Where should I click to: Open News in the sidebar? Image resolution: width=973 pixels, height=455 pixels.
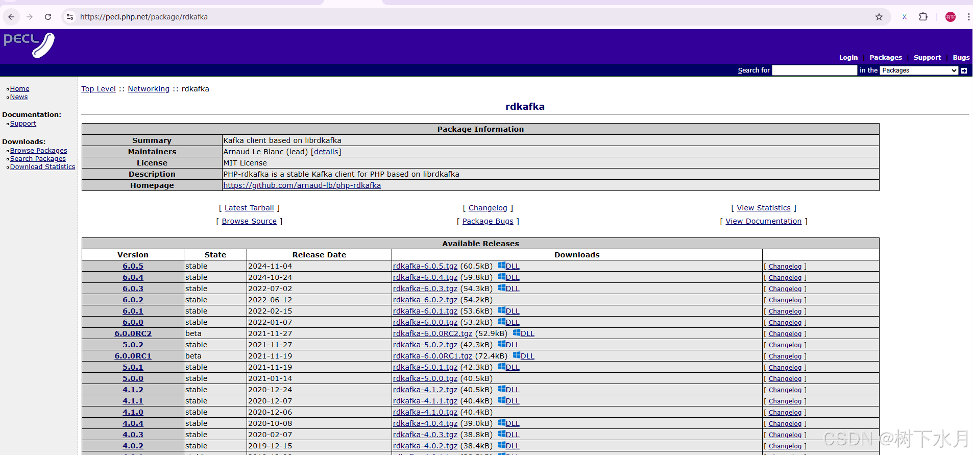[x=19, y=97]
